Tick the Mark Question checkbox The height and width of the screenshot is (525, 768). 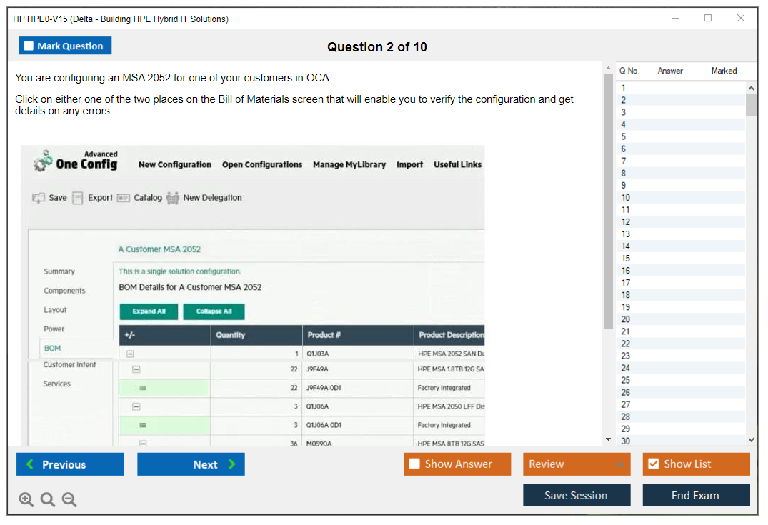tap(29, 46)
